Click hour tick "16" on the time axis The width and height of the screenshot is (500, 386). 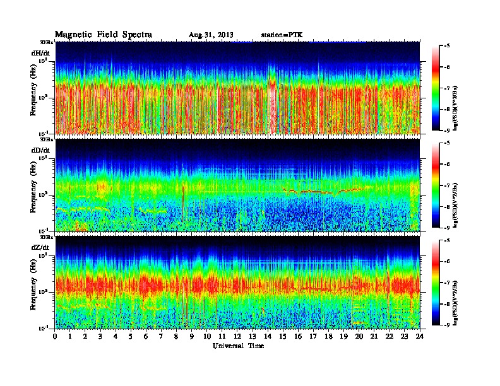tap(298, 336)
